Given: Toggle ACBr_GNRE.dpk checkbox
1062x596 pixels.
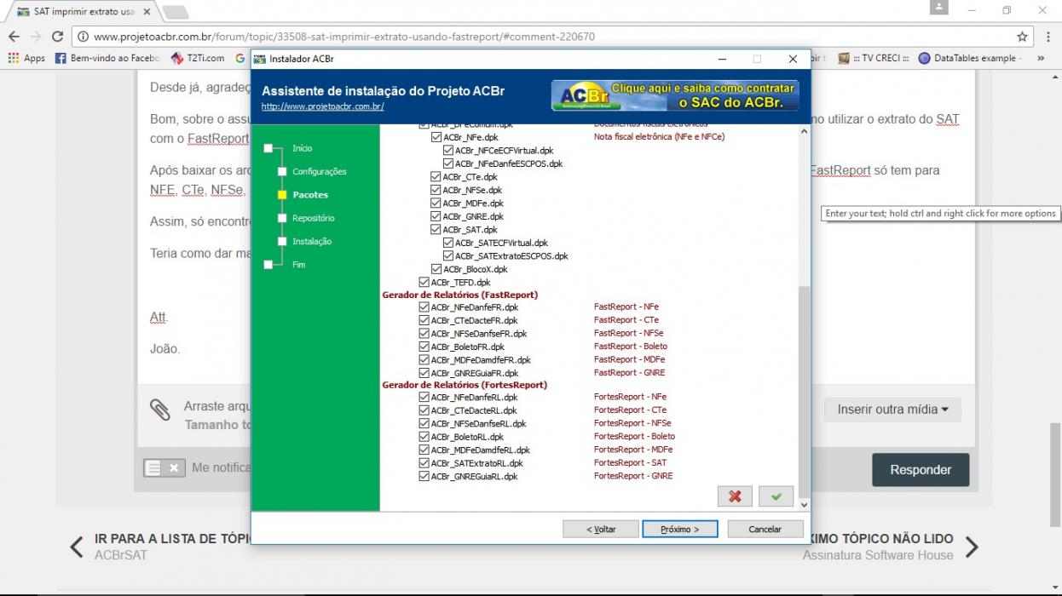Looking at the screenshot, I should 436,216.
